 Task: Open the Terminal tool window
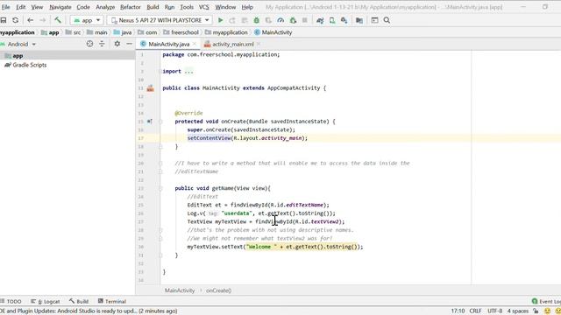click(x=112, y=301)
